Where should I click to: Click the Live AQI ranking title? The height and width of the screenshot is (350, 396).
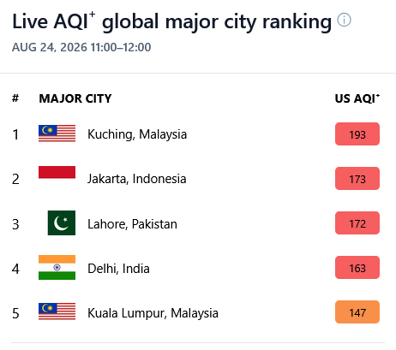pos(172,21)
